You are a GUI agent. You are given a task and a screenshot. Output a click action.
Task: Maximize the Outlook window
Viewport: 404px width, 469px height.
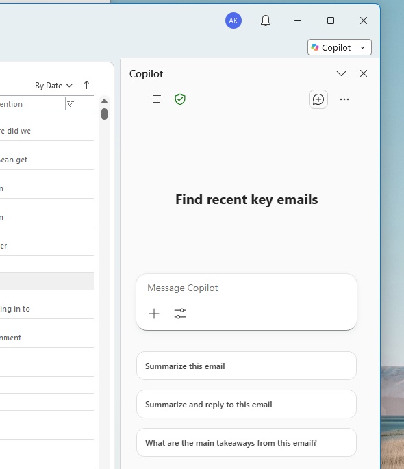pyautogui.click(x=331, y=21)
